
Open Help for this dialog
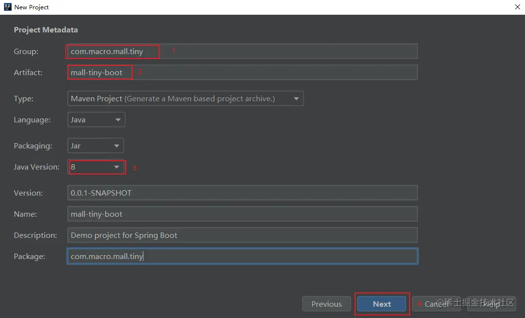pyautogui.click(x=492, y=304)
